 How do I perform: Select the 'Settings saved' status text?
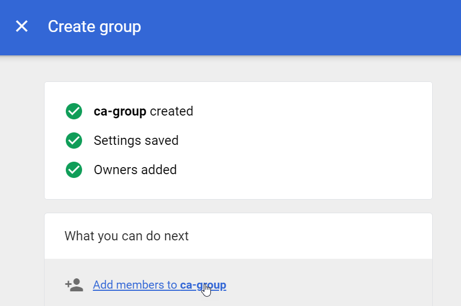tap(136, 141)
